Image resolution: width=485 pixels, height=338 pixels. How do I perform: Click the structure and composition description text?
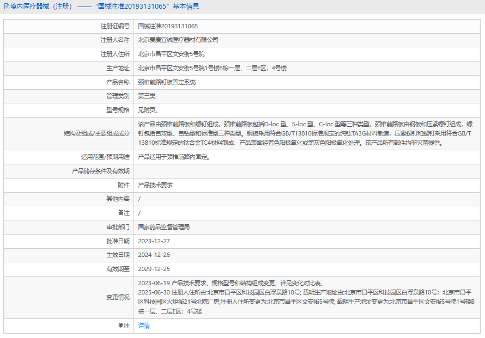point(305,133)
